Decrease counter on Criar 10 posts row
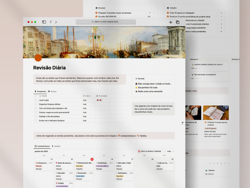 [x=218, y=13]
